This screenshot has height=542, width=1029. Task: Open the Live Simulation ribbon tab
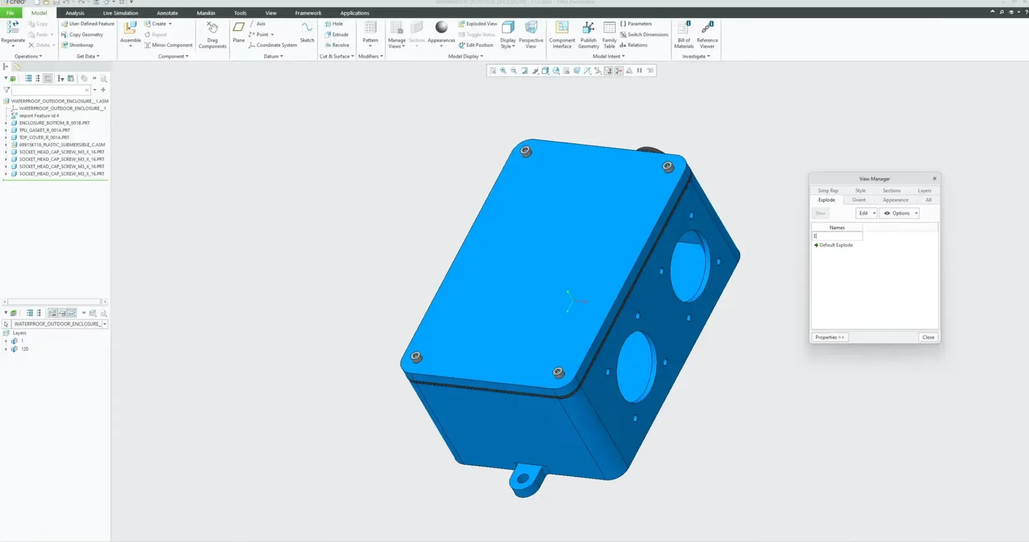(121, 13)
